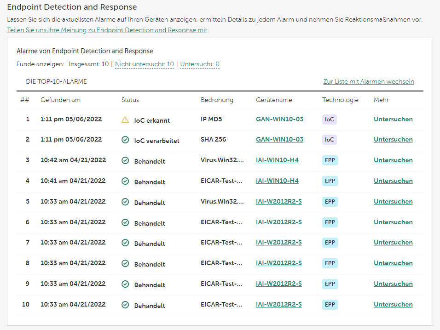Select the EPP badge for Virus.Win32 in row 3
Viewport: 440px width, 330px height.
pos(330,160)
